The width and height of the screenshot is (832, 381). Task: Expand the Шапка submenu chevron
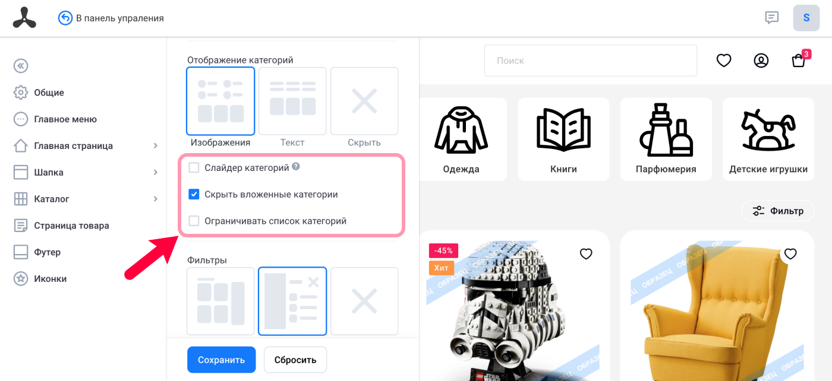[156, 173]
